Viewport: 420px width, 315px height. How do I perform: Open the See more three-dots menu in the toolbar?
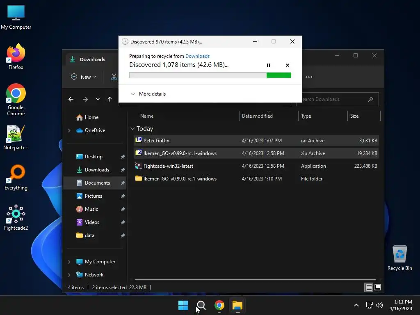tap(308, 77)
